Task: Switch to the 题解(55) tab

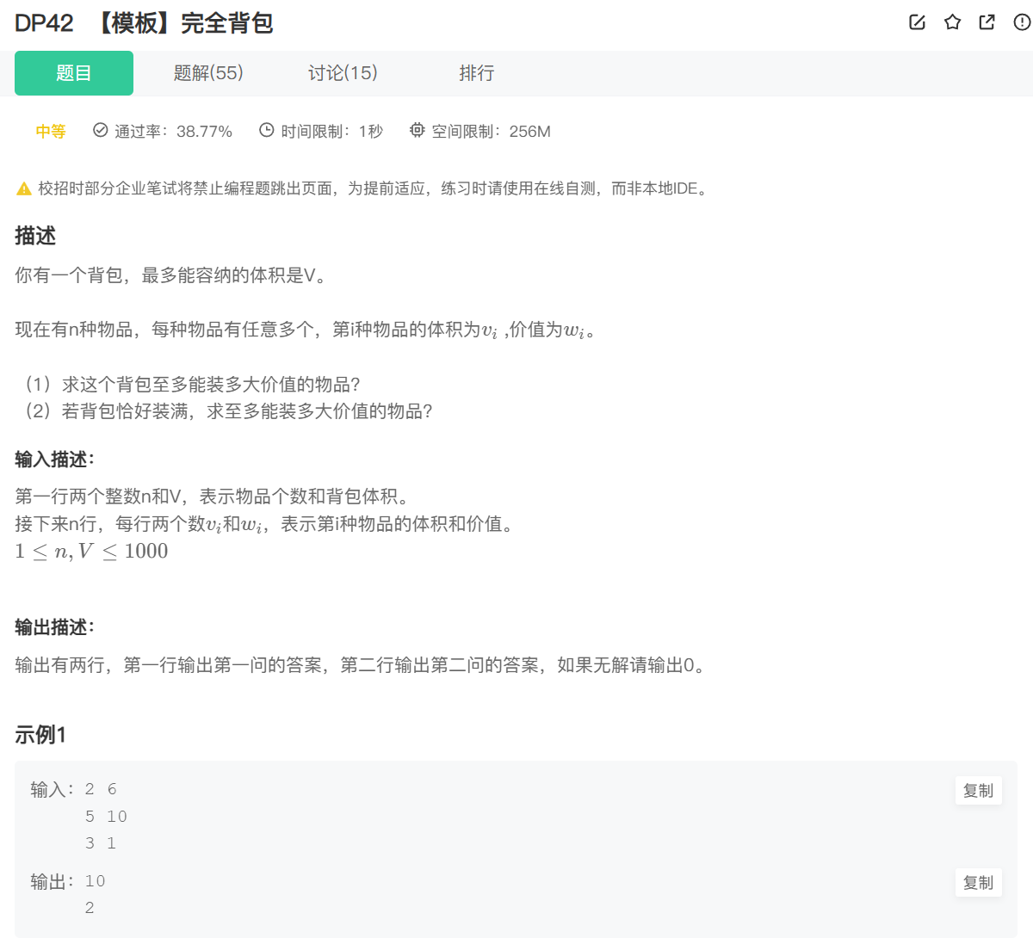Action: (208, 73)
